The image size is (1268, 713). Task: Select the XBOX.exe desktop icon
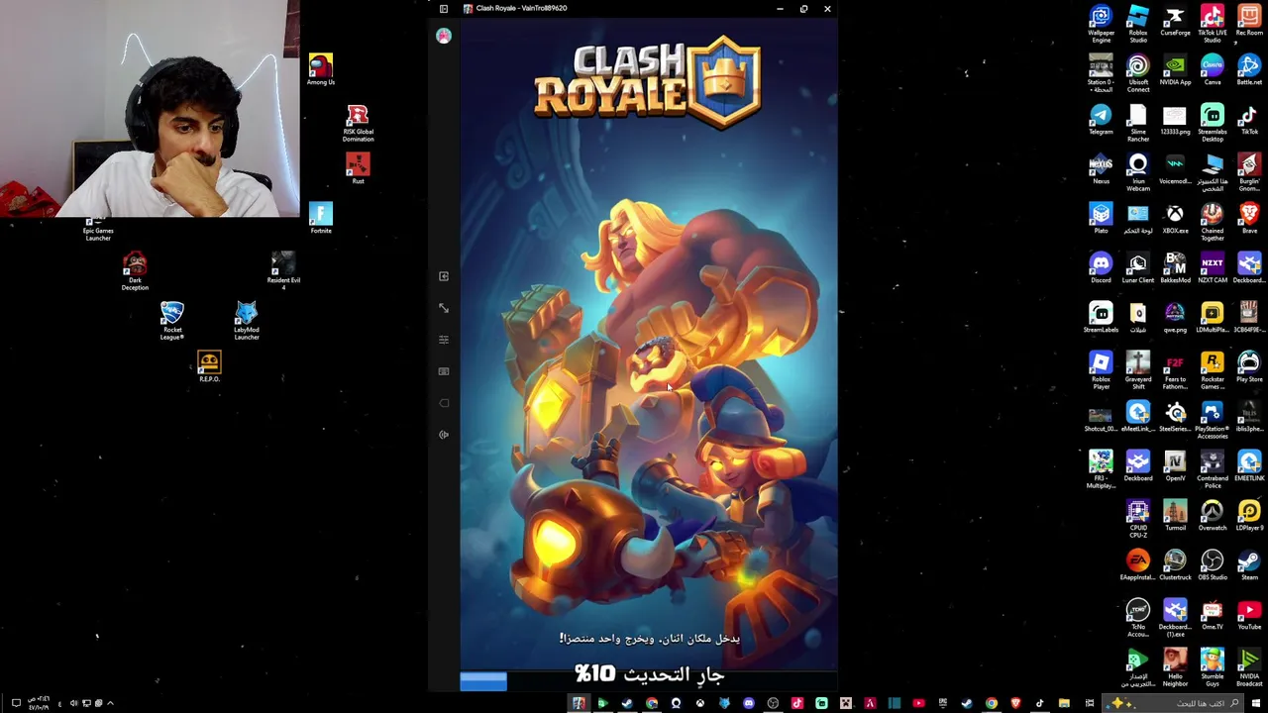point(1175,218)
